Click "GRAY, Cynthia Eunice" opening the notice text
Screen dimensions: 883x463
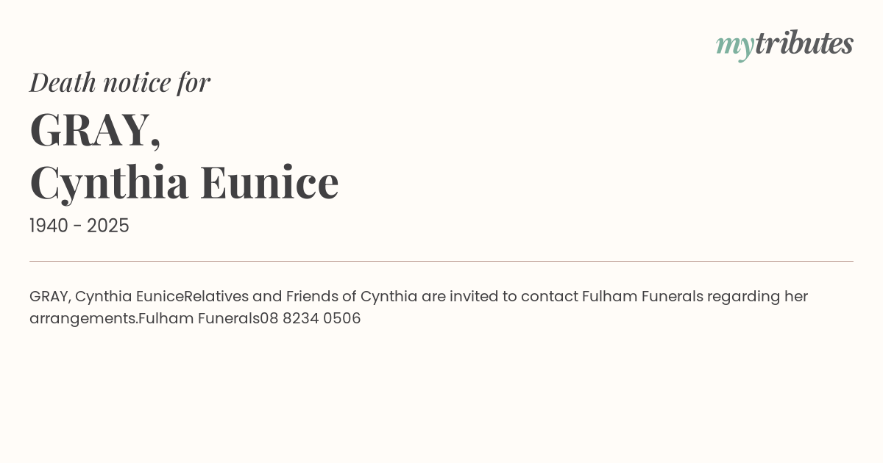click(x=106, y=297)
